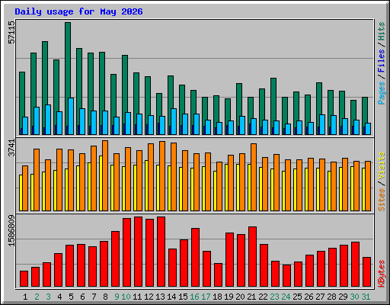Click the red KBytes bar for day 1
390x305 pixels.
click(24, 279)
